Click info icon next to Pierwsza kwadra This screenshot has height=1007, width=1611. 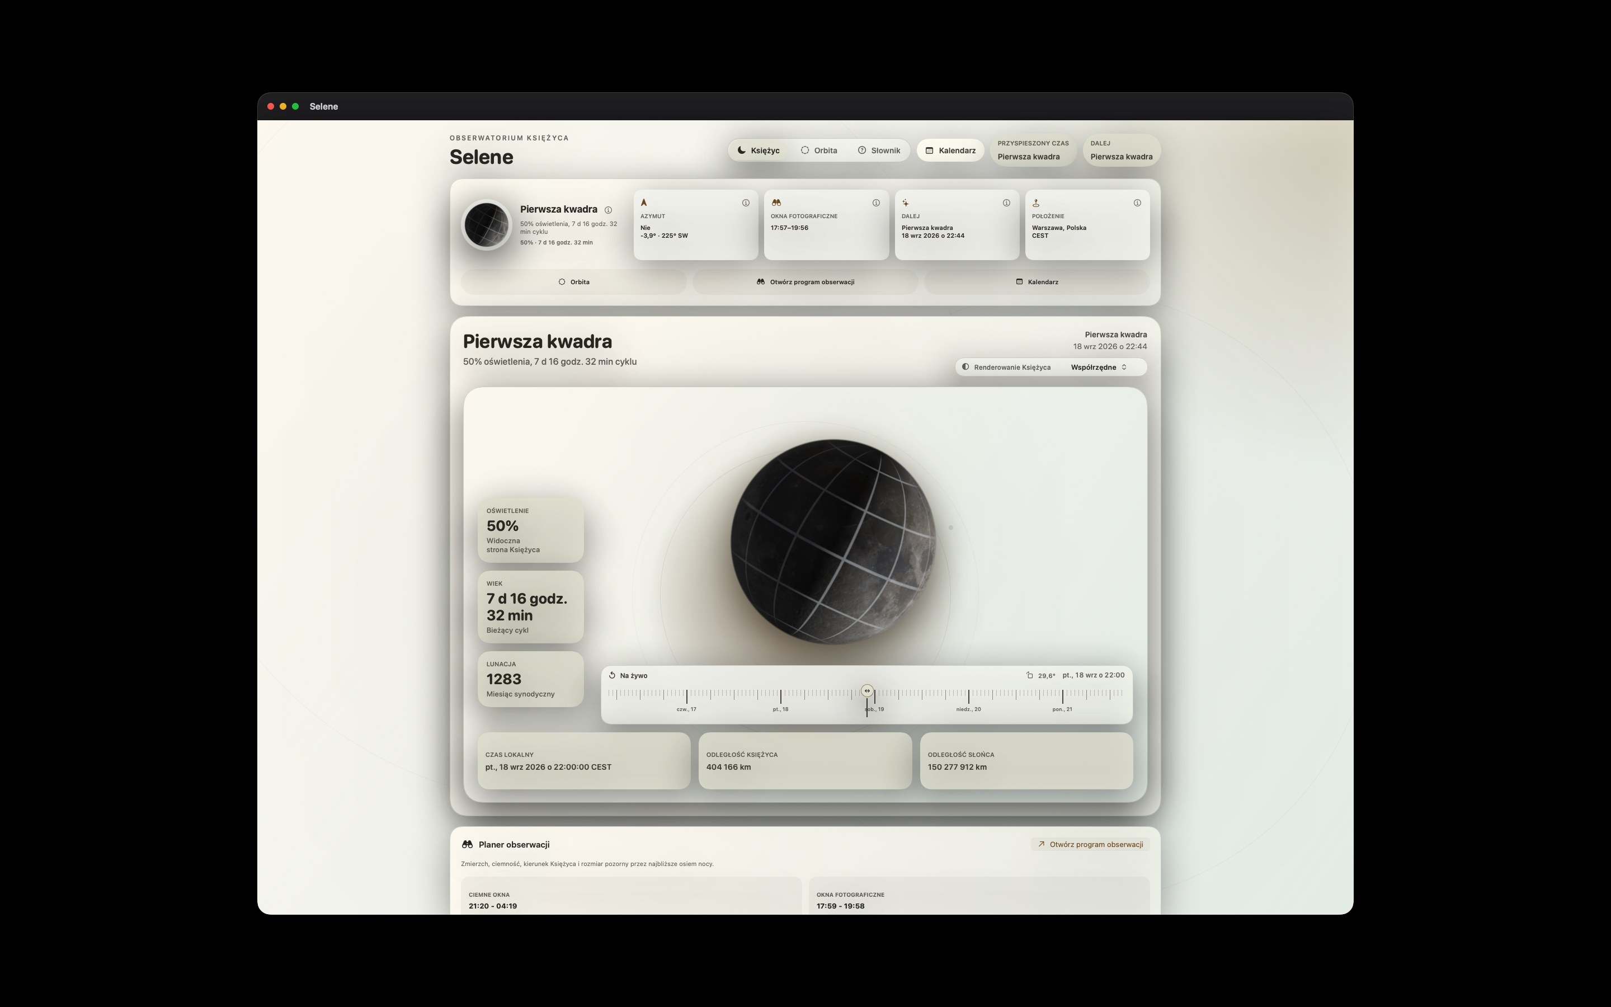coord(608,210)
